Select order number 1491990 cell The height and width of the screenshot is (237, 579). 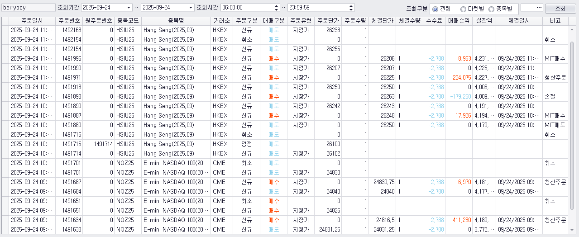[x=69, y=68]
